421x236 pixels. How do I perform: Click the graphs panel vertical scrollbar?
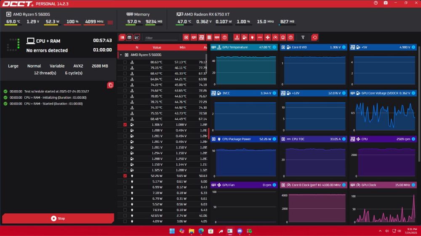coord(419,103)
